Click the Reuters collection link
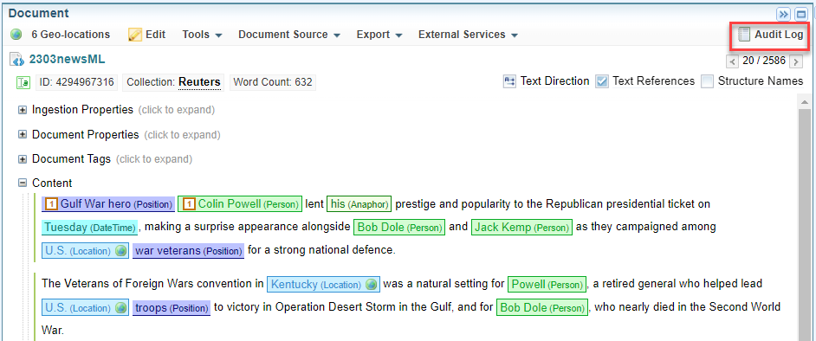816x341 pixels. click(199, 82)
